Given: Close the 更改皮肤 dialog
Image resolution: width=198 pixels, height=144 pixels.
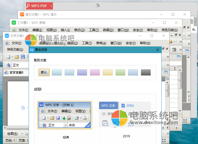Looking at the screenshot, I should pos(158,50).
